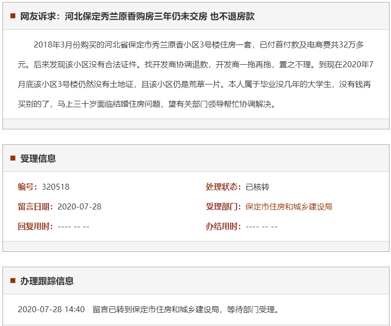The image size is (391, 326).
Task: Click the empty 回复用时 value dashes
Action: click(73, 226)
